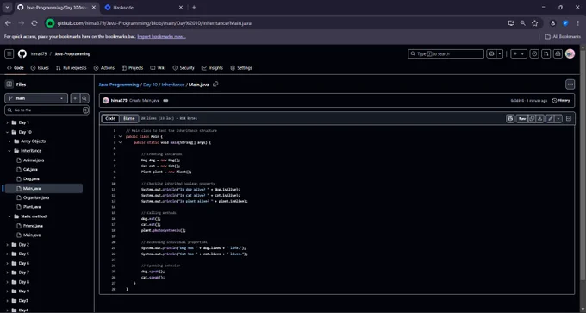This screenshot has width=586, height=313.
Task: Click the search magnifier button beside add file
Action: tap(84, 98)
